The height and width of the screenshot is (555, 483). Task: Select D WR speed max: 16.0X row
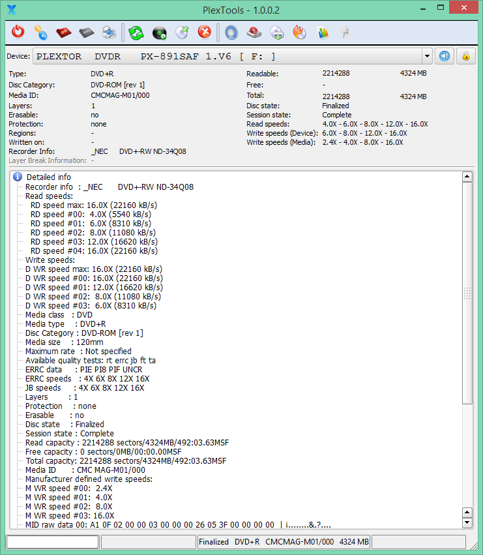94,269
